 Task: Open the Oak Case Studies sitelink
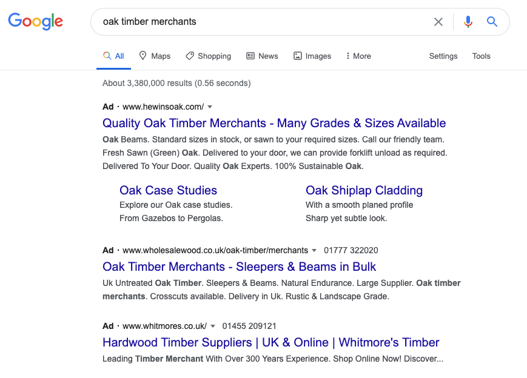coord(169,190)
